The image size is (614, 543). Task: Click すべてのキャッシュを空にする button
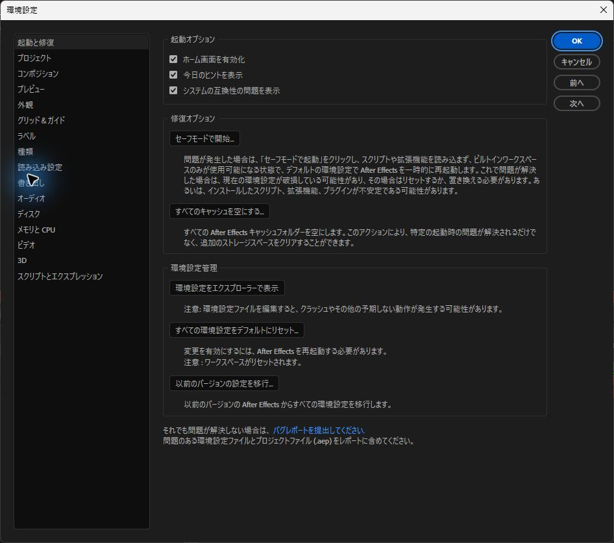219,212
